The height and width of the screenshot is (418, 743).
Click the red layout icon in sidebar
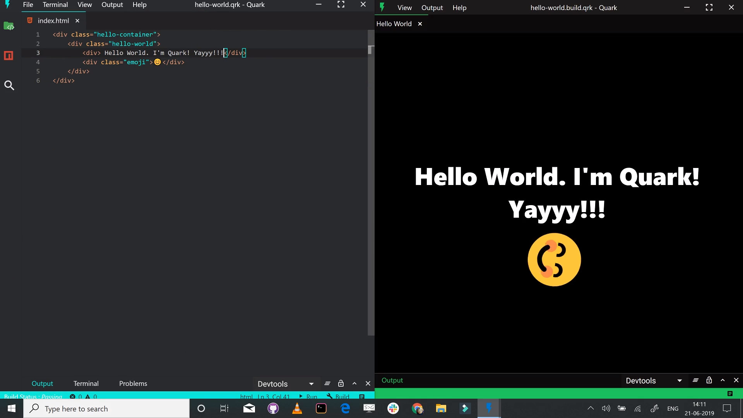tap(9, 56)
